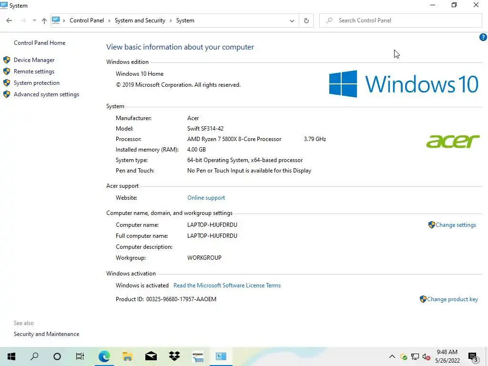Open Remote settings
This screenshot has width=488, height=366.
pyautogui.click(x=34, y=71)
